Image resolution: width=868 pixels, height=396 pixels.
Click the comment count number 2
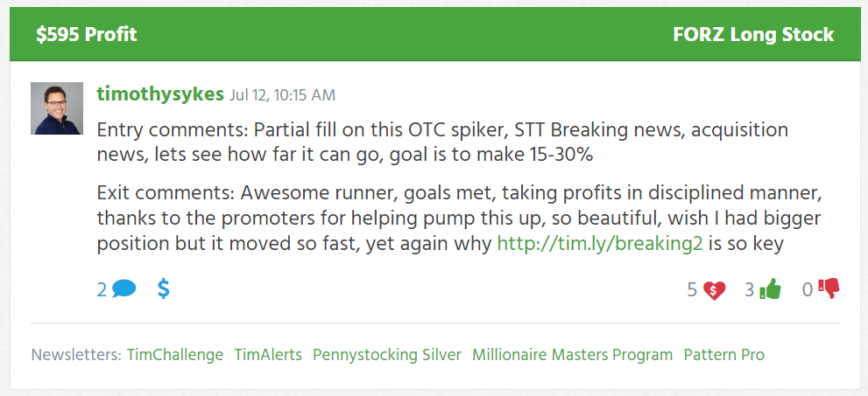(102, 289)
